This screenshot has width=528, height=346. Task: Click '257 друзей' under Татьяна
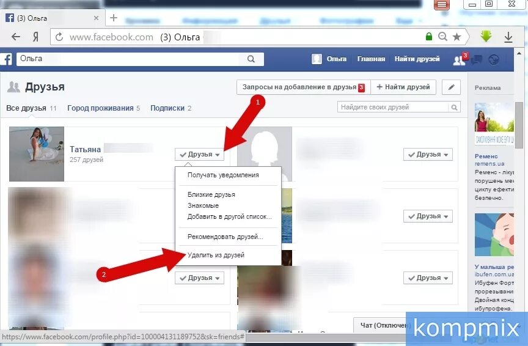[86, 160]
